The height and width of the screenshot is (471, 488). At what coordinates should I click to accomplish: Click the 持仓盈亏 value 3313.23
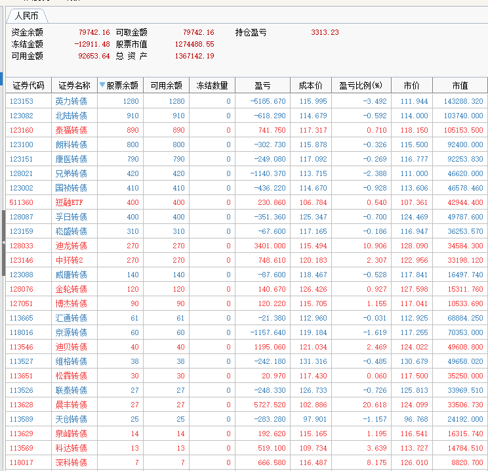pos(325,32)
